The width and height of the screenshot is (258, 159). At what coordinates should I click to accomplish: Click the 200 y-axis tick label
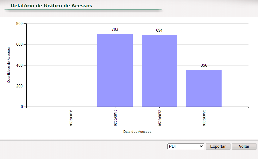point(19,86)
